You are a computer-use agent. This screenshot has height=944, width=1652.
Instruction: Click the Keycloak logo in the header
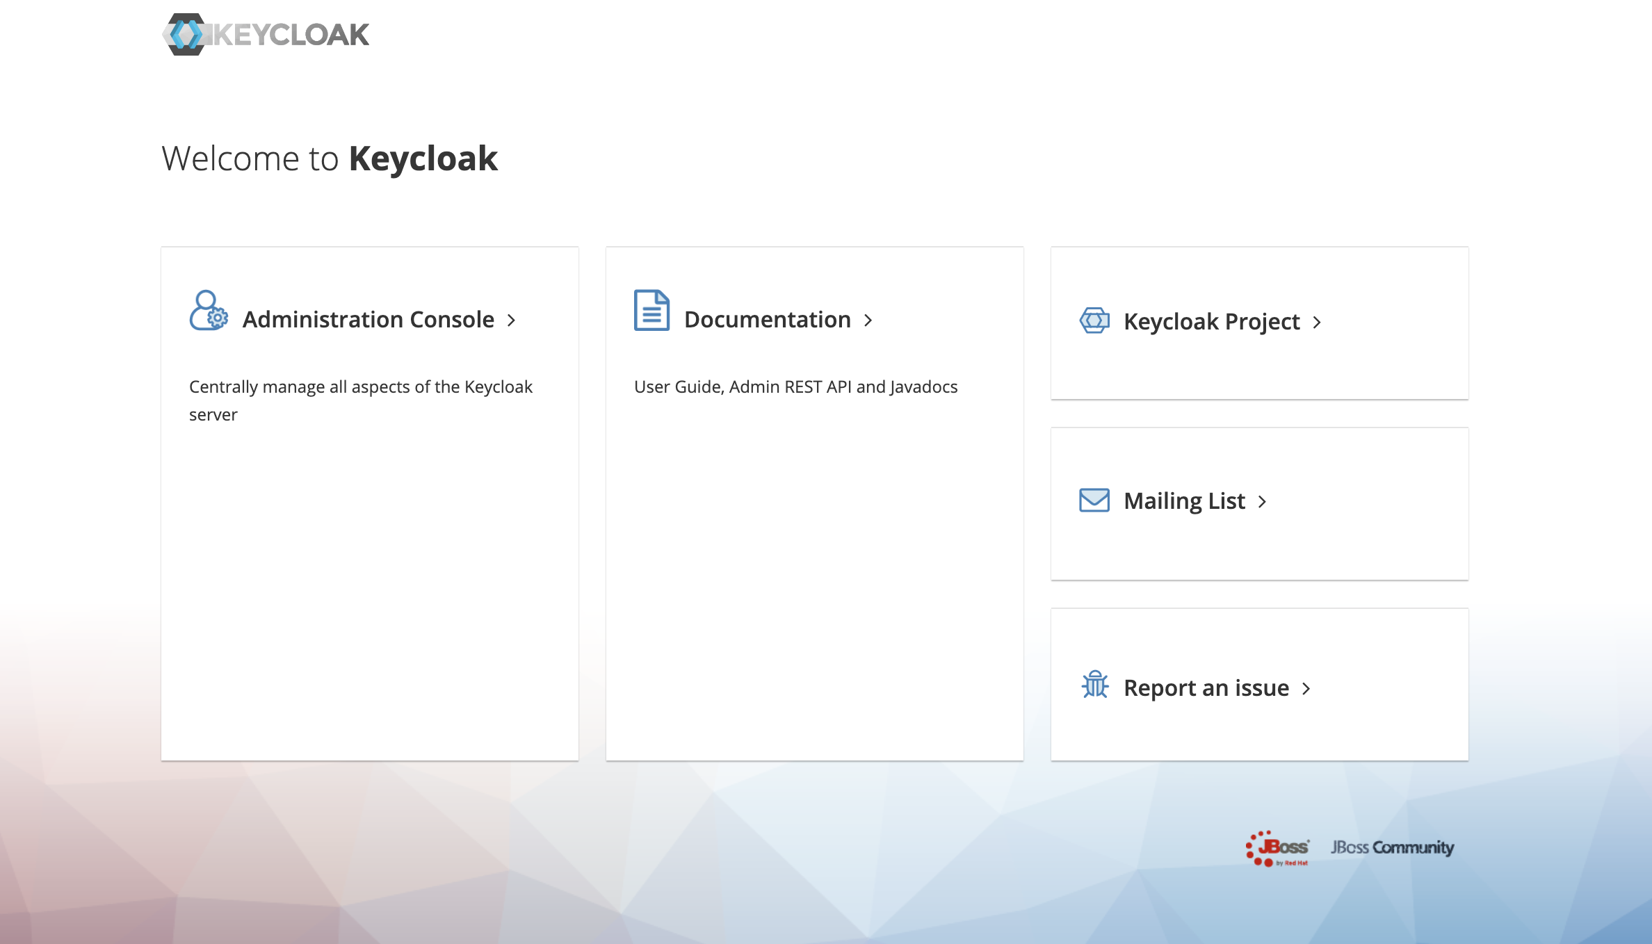(x=266, y=34)
